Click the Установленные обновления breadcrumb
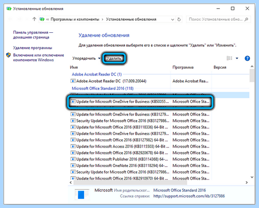Screen dimensions: 259x208 pos(131,19)
